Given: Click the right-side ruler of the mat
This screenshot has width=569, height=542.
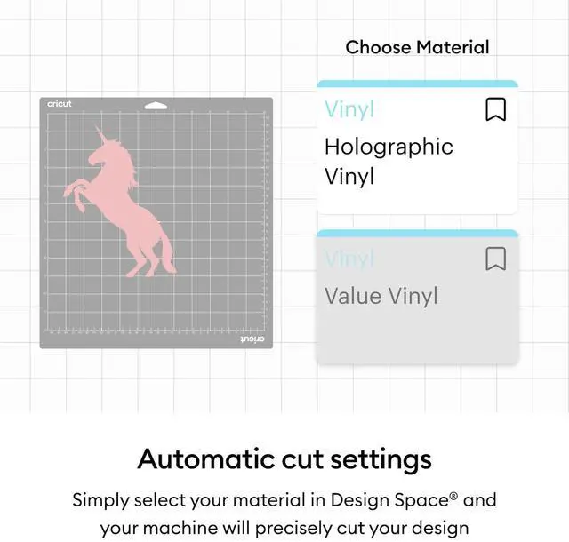Looking at the screenshot, I should (x=267, y=221).
